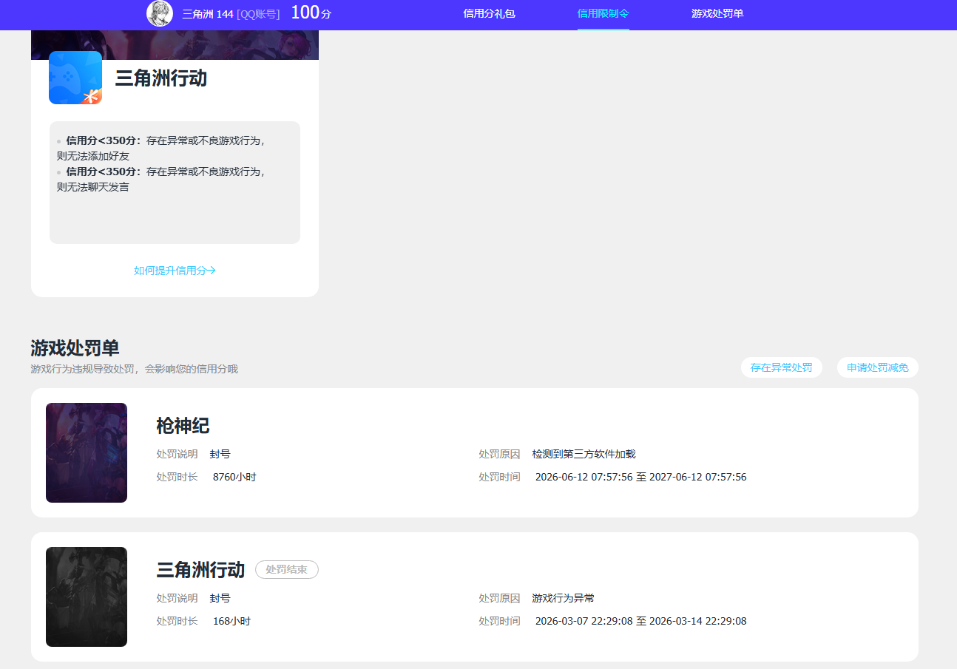Screen dimensions: 957x669
Task: Click the rule text 则无法聊天发言
Action: pyautogui.click(x=93, y=187)
